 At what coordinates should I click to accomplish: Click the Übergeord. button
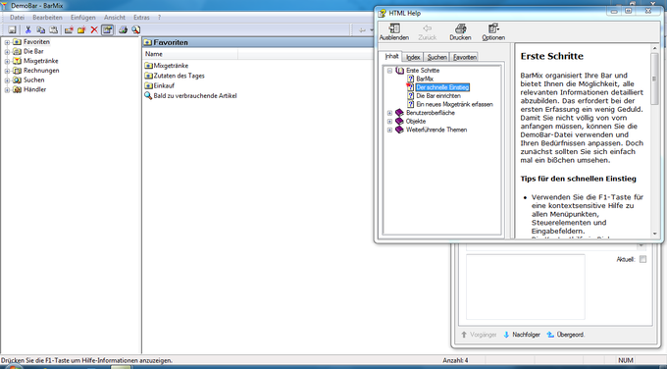pyautogui.click(x=566, y=335)
